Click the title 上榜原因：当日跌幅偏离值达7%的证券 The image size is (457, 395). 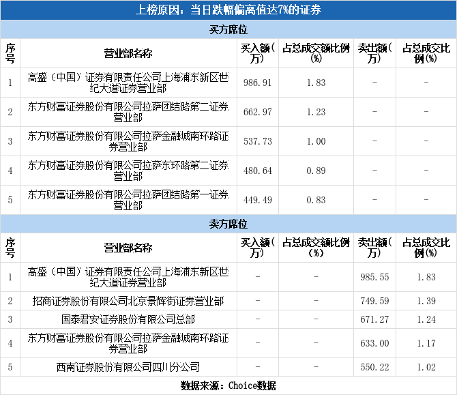(x=228, y=10)
